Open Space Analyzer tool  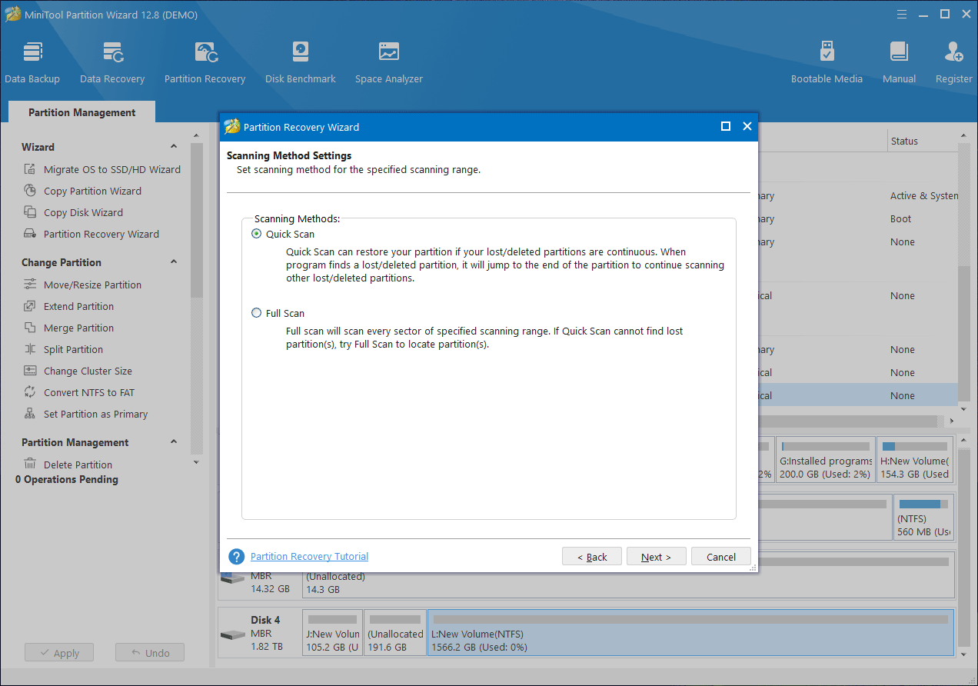(389, 62)
